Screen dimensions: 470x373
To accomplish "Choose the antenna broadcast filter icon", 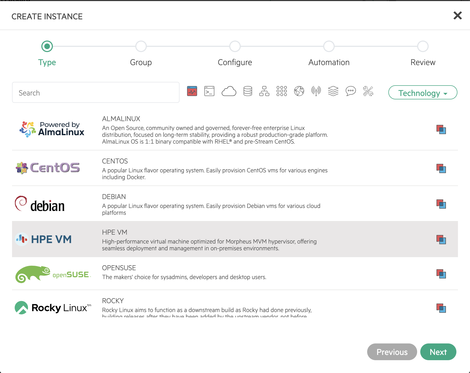I will (x=316, y=91).
